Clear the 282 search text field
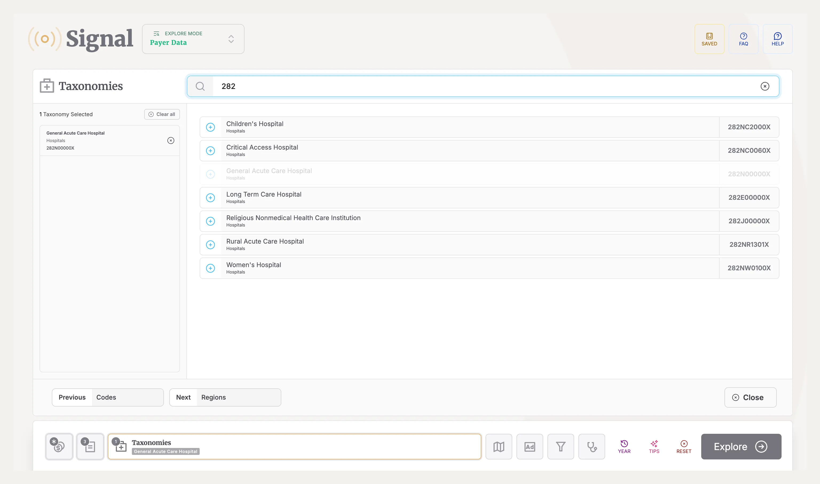Image resolution: width=820 pixels, height=484 pixels. [x=765, y=86]
